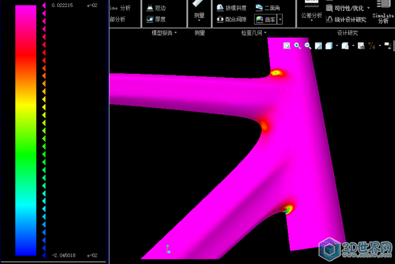Image resolution: width=395 pixels, height=264 pixels.
Task: Open the view manager icon
Action: [361, 46]
